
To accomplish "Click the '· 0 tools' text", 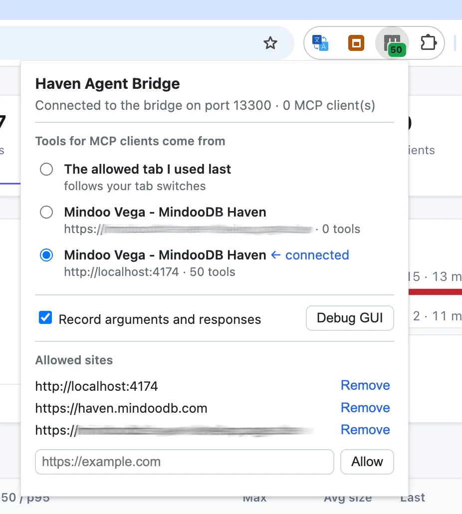I will click(337, 229).
